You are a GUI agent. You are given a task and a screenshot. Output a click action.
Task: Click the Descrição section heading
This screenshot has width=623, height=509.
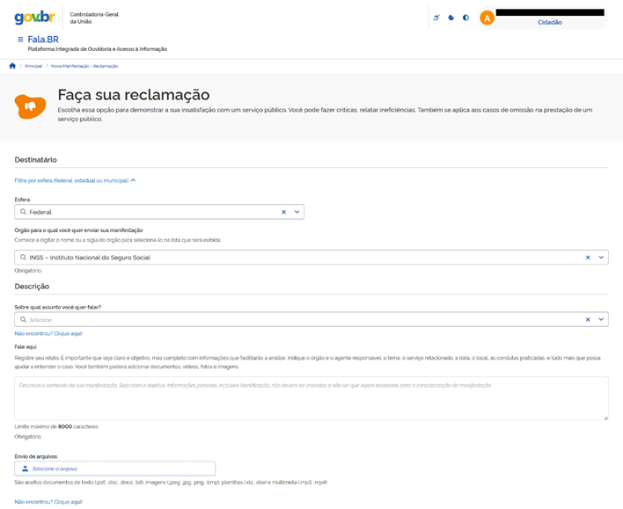pos(32,287)
